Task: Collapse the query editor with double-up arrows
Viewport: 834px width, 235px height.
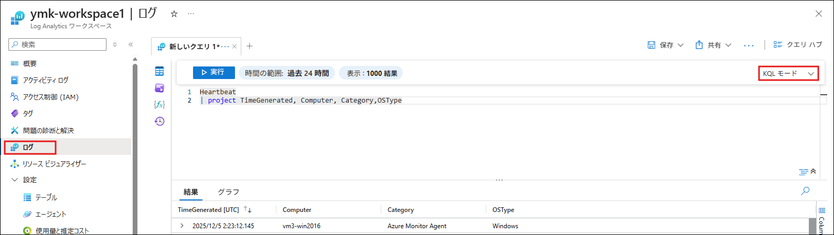Action: click(x=814, y=171)
